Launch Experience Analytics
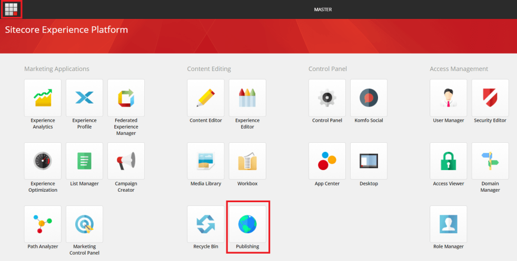517x261 pixels. pyautogui.click(x=43, y=98)
